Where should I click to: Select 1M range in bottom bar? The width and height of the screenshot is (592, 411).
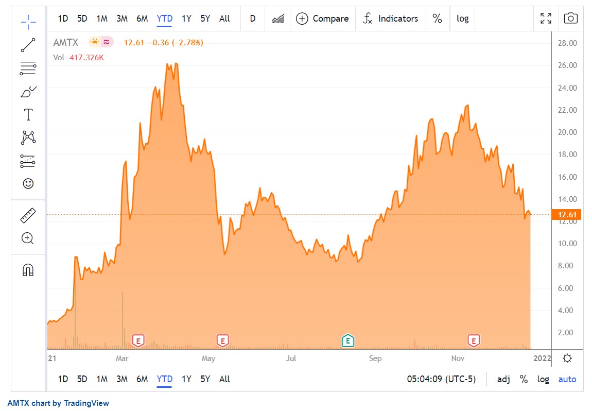pos(102,379)
